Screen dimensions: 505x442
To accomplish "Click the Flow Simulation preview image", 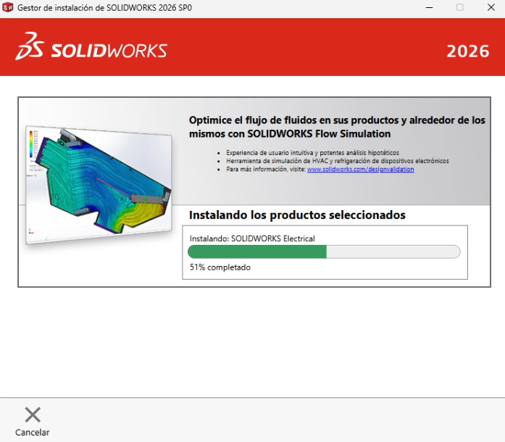I will click(x=99, y=185).
